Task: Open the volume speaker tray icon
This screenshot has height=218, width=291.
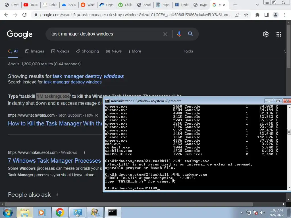Action: 262,213
